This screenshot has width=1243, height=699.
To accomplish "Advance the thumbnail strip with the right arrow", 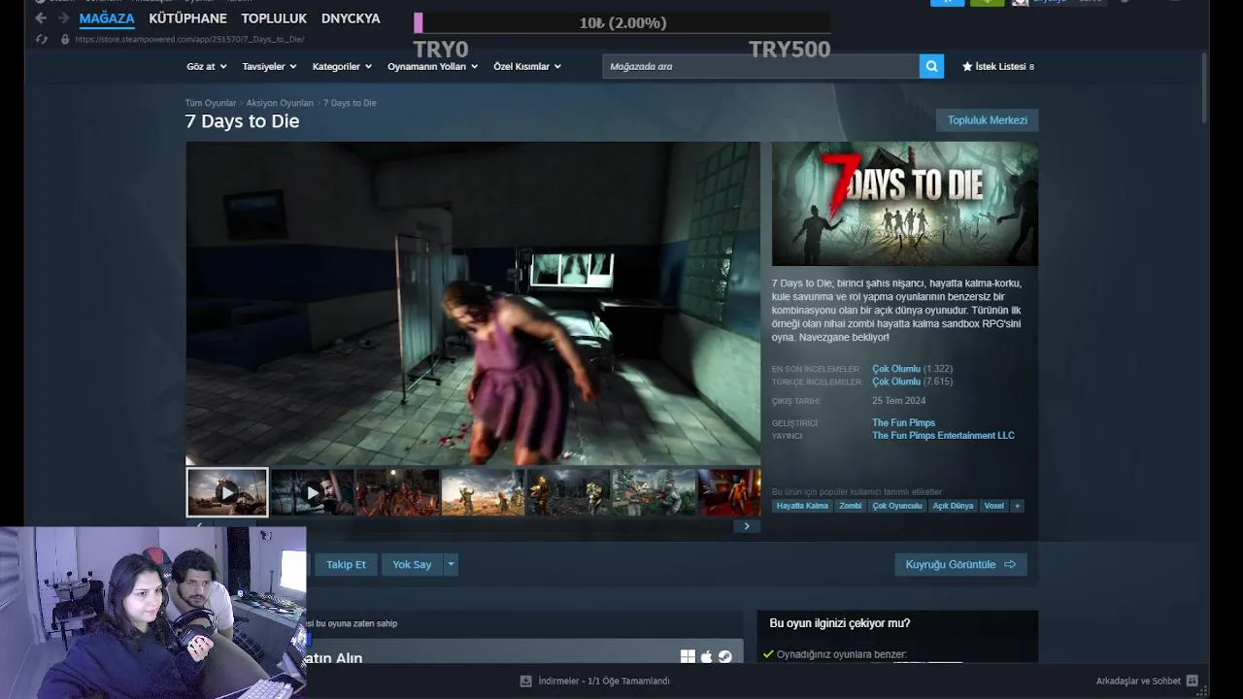I will click(x=746, y=526).
